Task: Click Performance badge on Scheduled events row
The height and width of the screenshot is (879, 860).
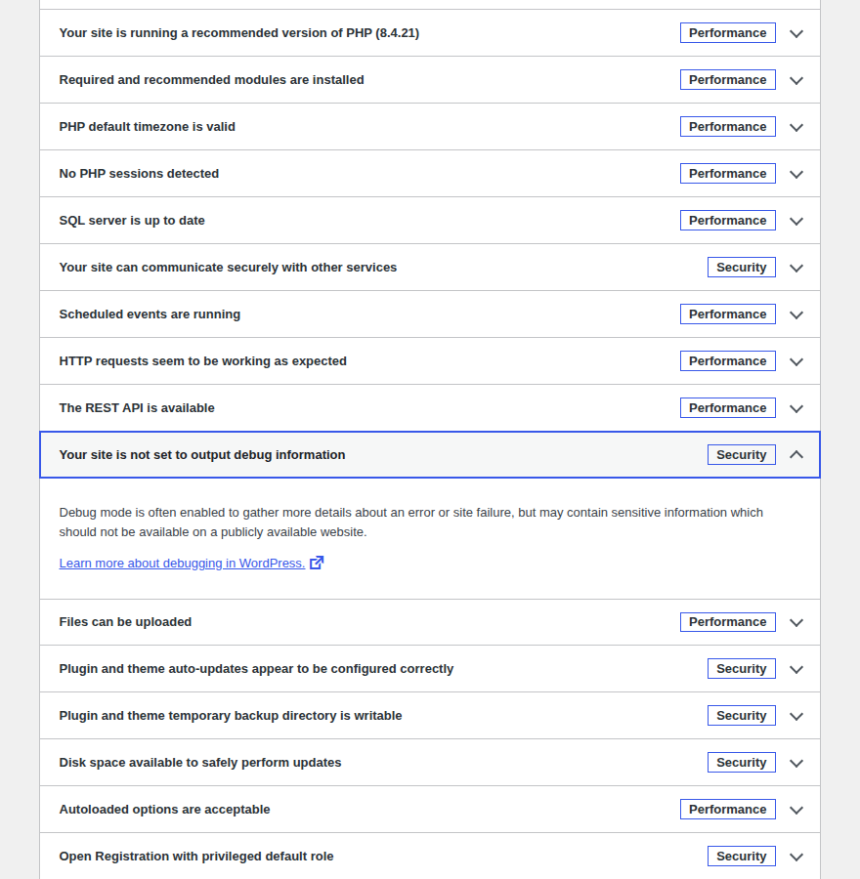Action: 728,314
